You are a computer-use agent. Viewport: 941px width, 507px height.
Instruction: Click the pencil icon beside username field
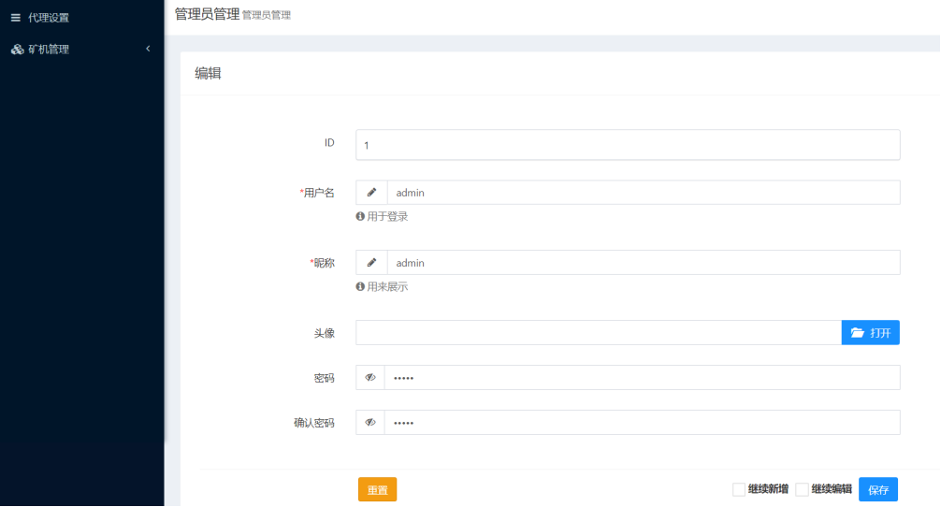371,193
